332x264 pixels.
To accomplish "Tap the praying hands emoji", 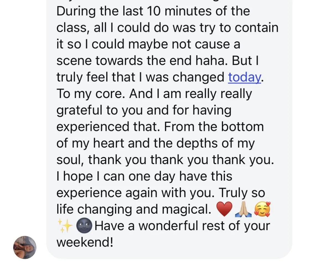I will point(243,209).
